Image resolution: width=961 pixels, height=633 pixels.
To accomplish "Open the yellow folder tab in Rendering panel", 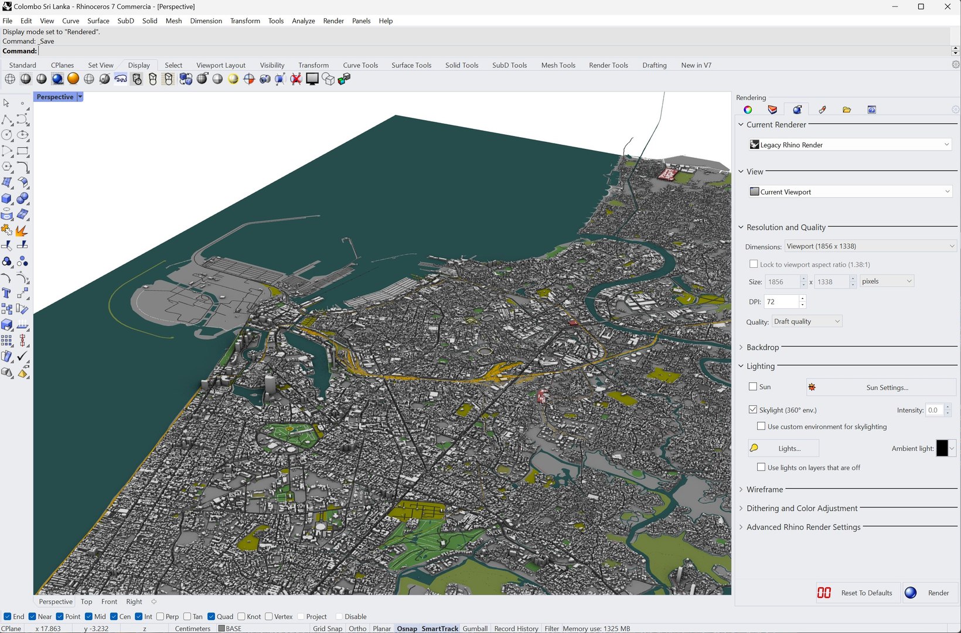I will (x=847, y=110).
